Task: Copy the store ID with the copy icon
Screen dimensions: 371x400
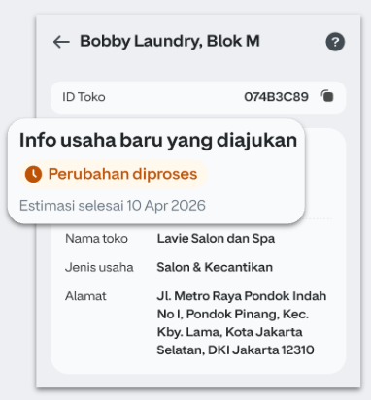Action: click(x=327, y=96)
